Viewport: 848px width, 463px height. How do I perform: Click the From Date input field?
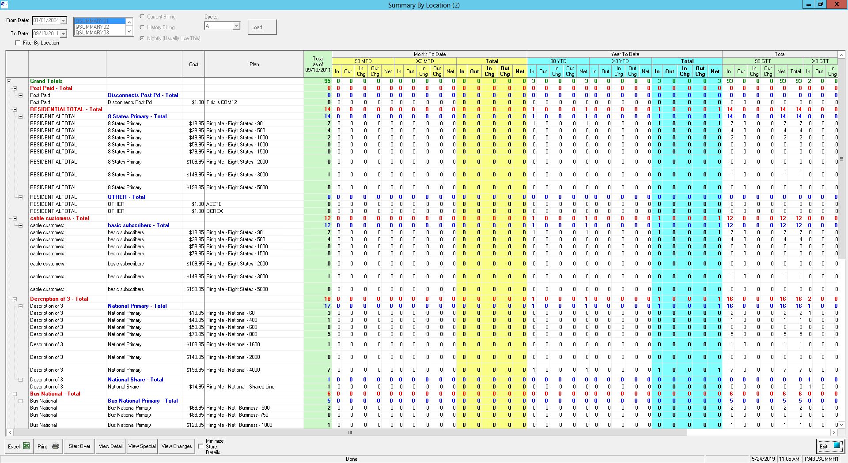coord(46,20)
